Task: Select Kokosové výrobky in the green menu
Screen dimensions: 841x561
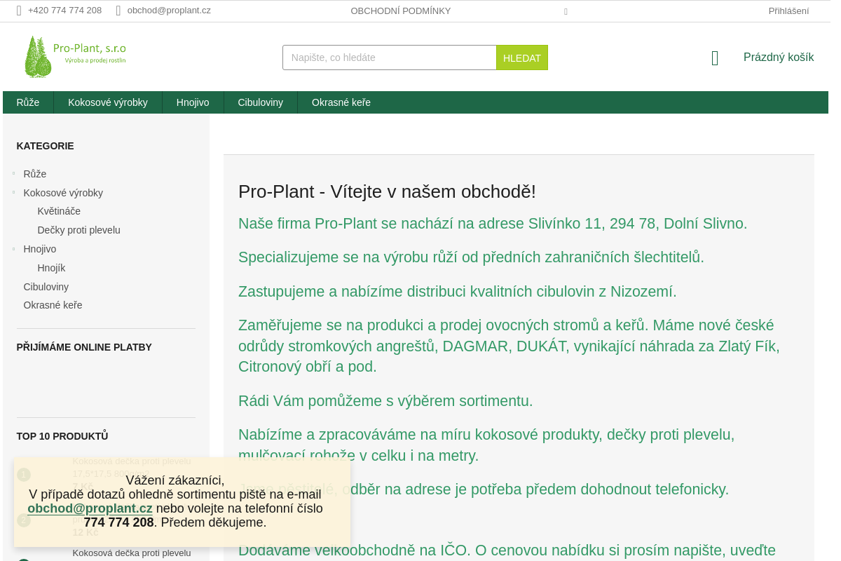Action: point(108,102)
